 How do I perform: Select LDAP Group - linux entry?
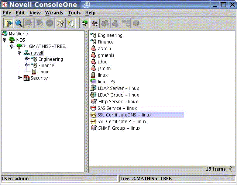pyautogui.click(x=118, y=95)
